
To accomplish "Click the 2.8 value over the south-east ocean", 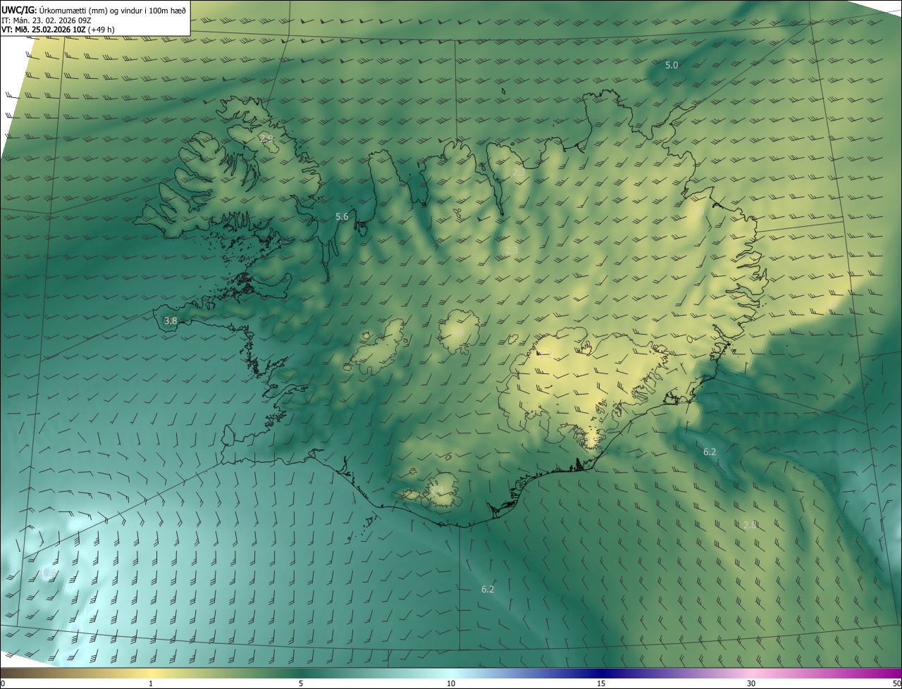I will [x=750, y=525].
